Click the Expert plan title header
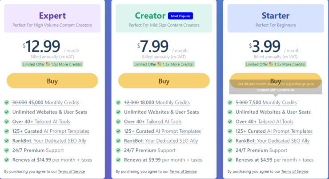 tap(52, 16)
